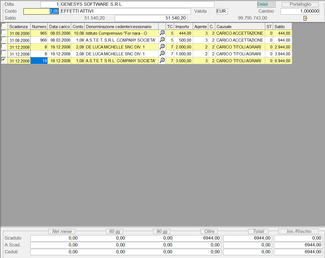The image size is (325, 258).
Task: Open lookup for row number 966
Action: coord(162,40)
